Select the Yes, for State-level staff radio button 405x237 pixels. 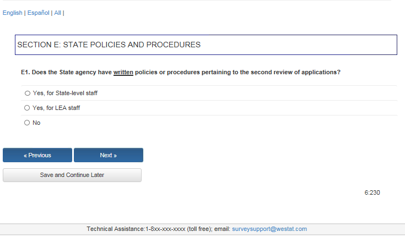[x=27, y=93]
